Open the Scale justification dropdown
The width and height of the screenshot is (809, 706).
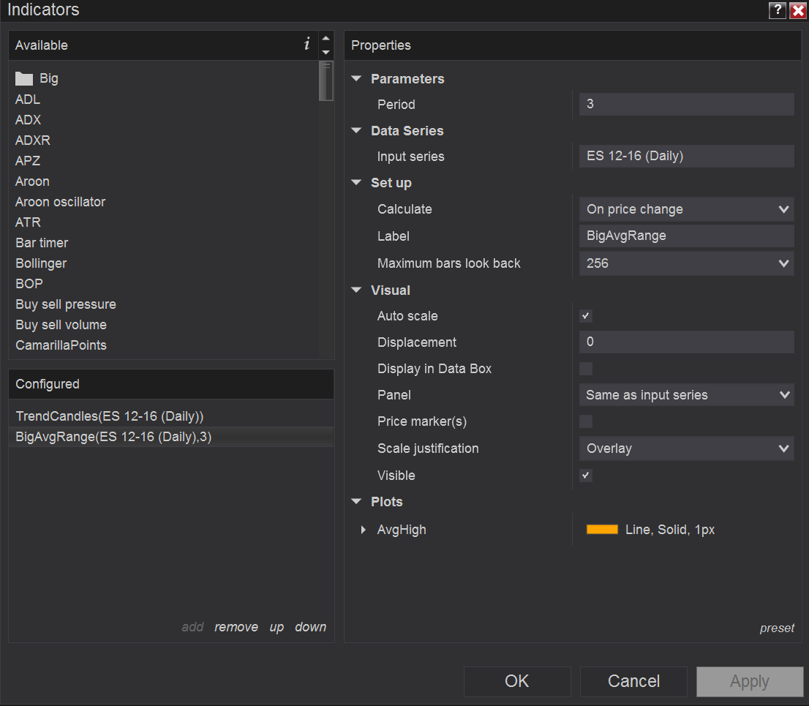686,448
